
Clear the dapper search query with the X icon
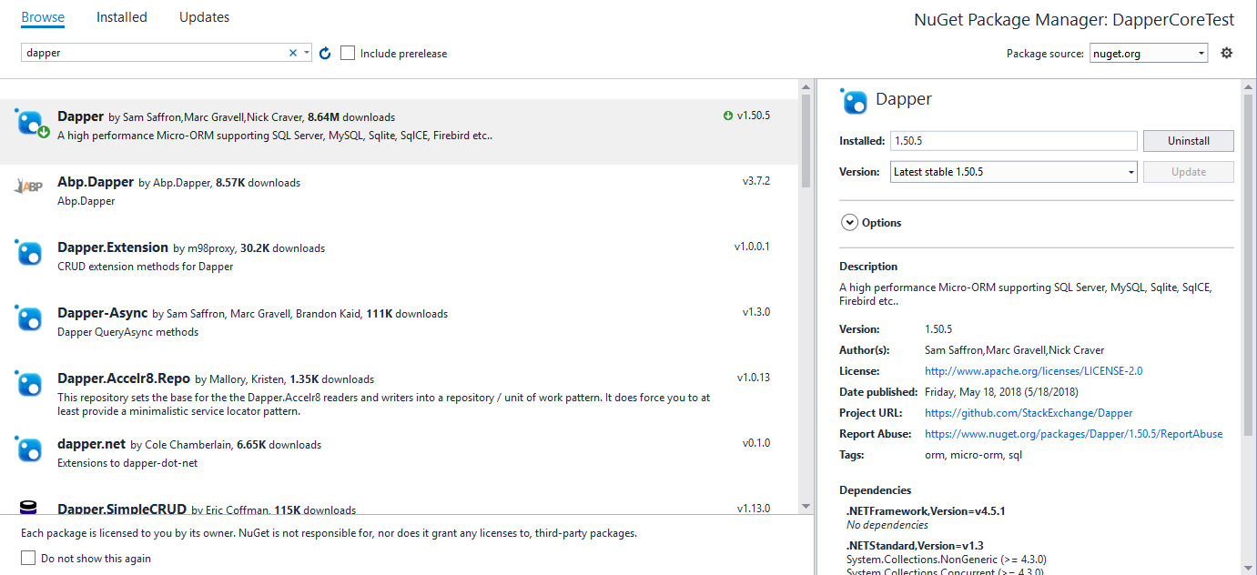(x=292, y=53)
